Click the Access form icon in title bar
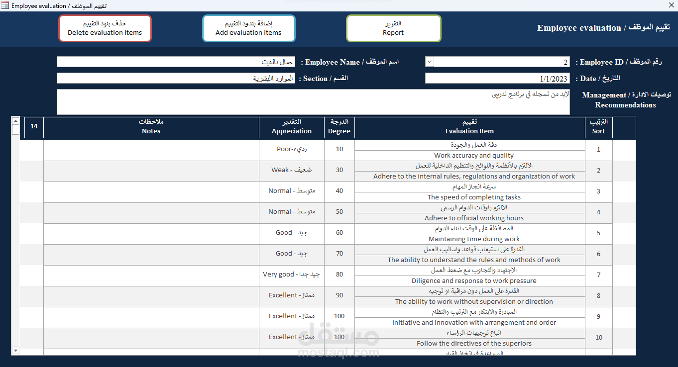 (x=5, y=5)
